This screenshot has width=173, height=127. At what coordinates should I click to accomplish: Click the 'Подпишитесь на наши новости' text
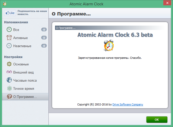(32, 13)
